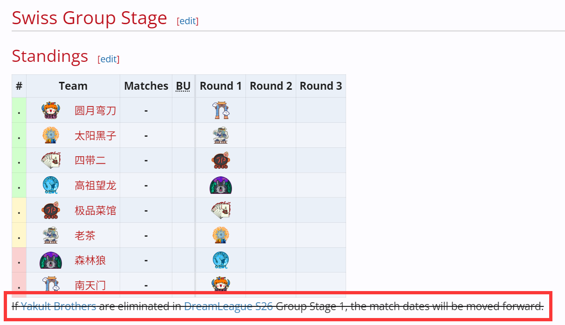
Task: Click Round 1 opponent icon in 圆月弯刀 row
Action: point(220,111)
